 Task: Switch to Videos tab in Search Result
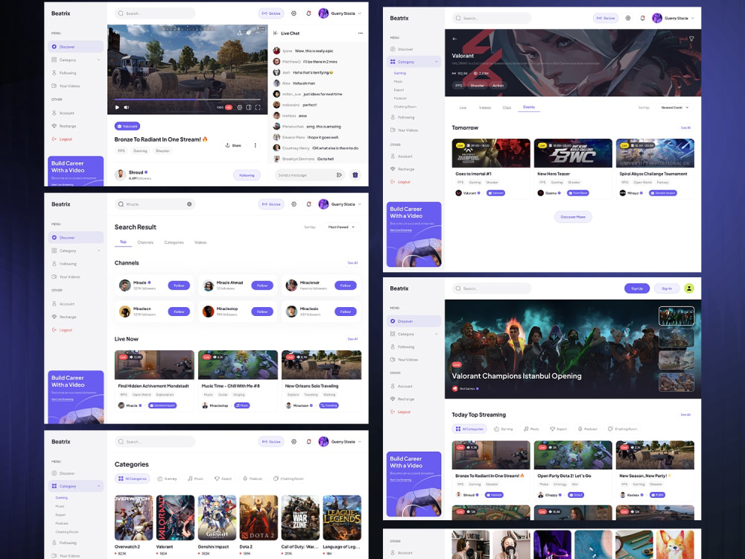click(200, 242)
